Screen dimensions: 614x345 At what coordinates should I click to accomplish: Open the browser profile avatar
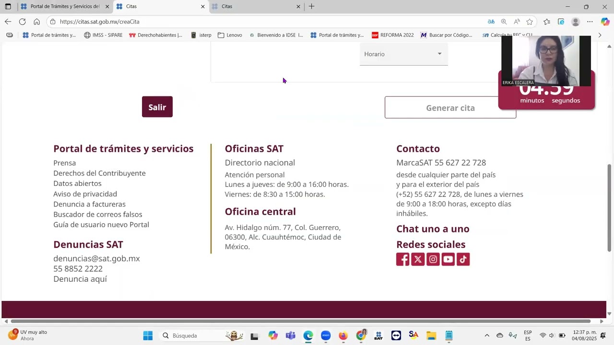pyautogui.click(x=576, y=22)
